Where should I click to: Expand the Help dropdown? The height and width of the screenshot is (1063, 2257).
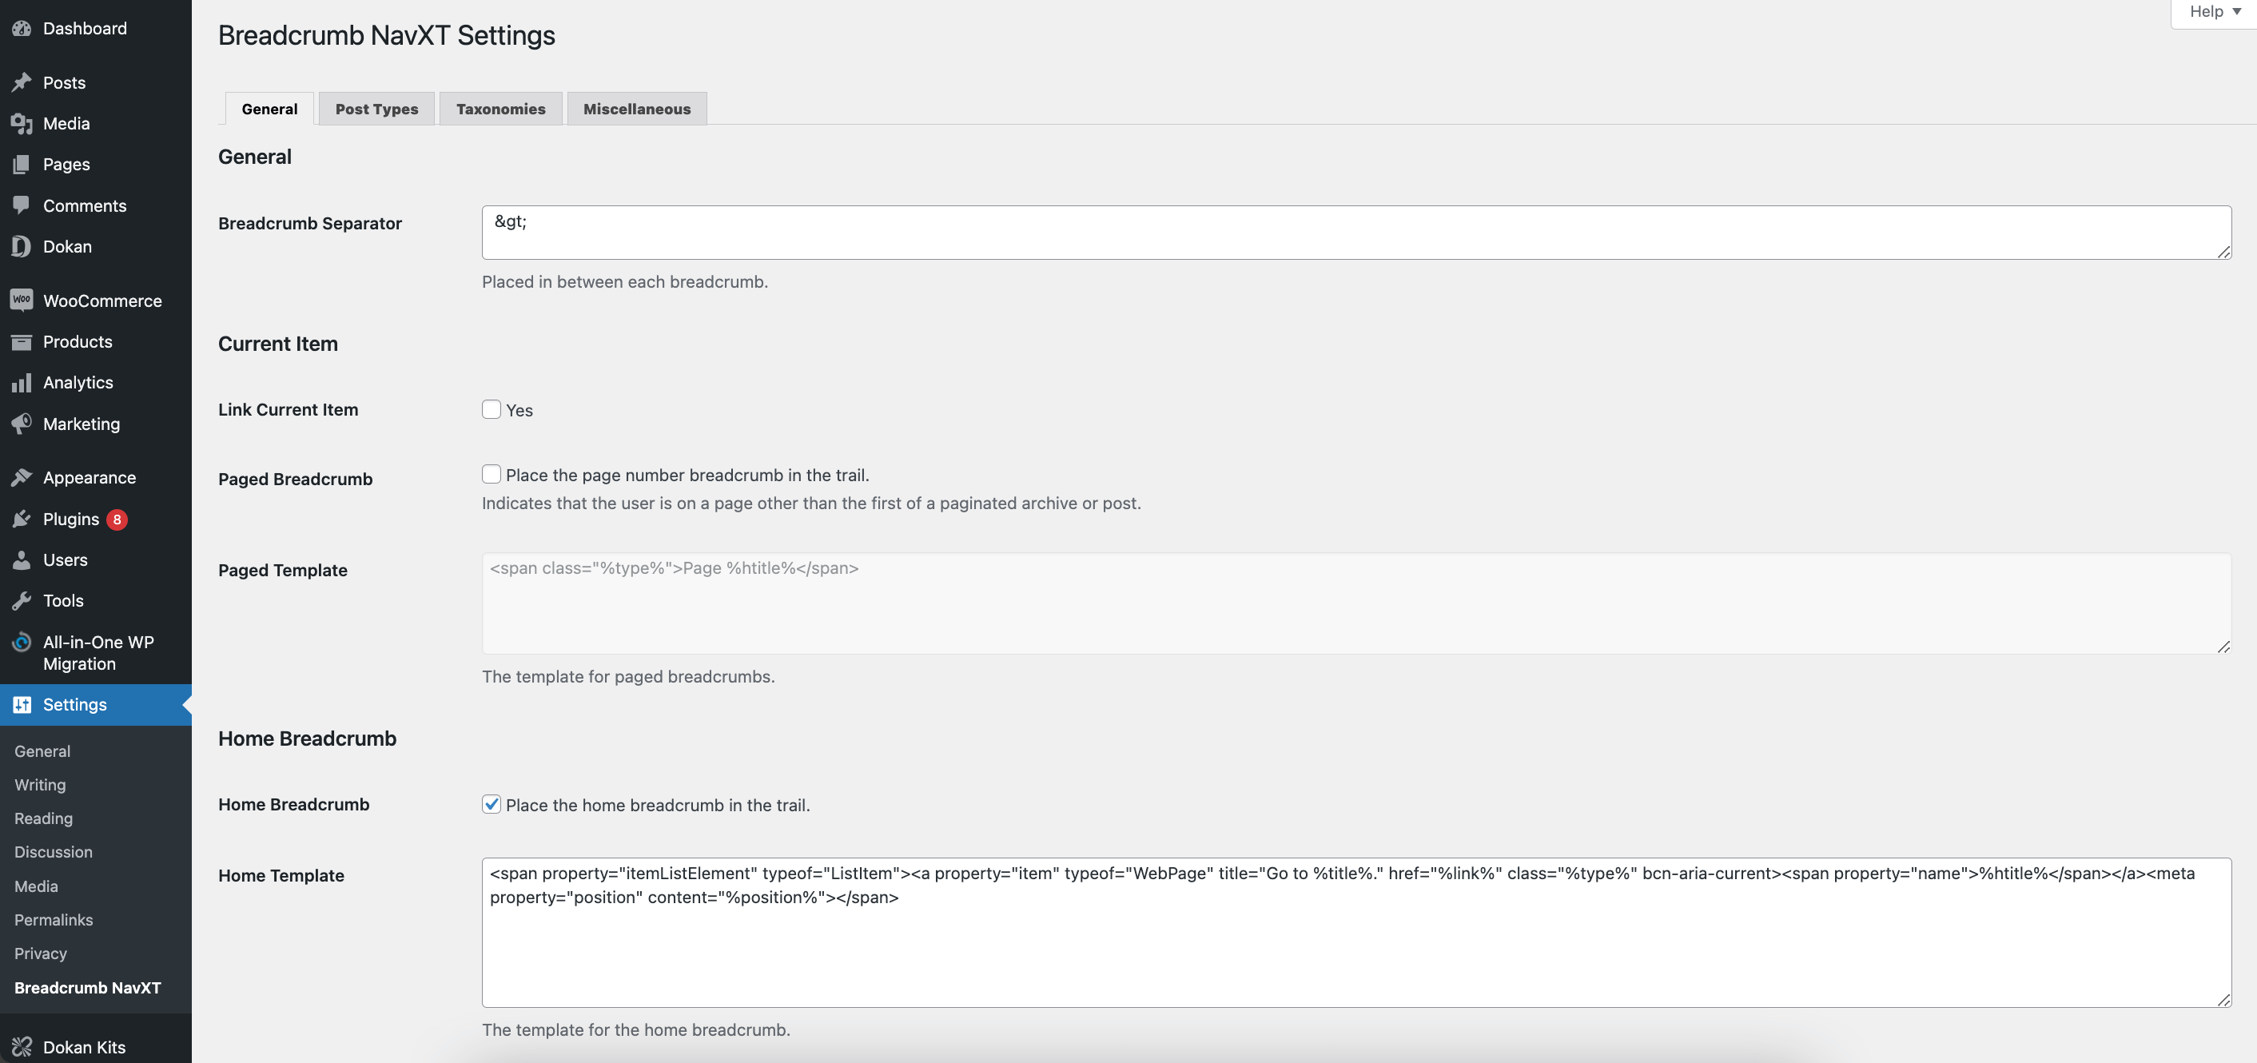2214,11
